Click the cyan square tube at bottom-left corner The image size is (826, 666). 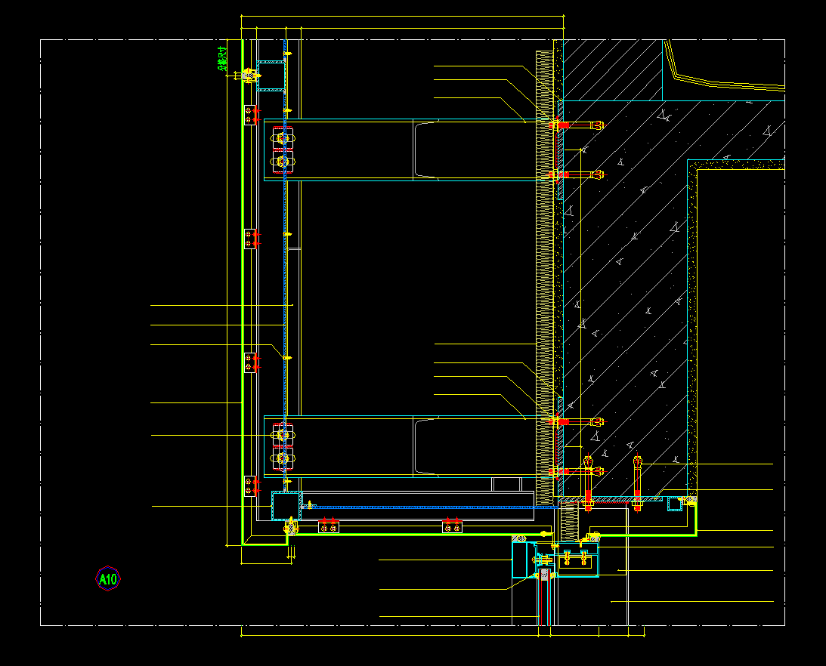click(x=286, y=505)
